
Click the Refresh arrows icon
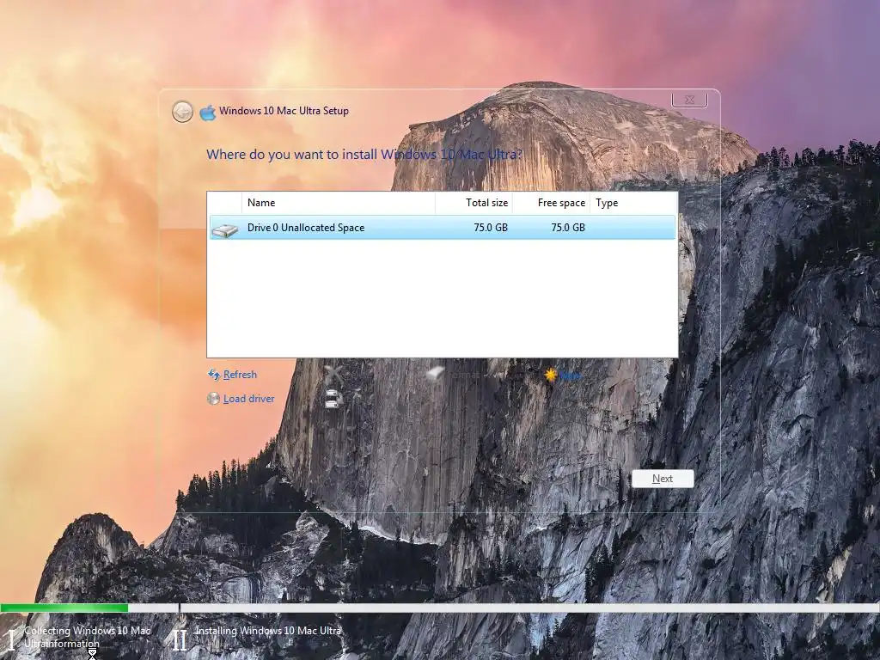click(x=214, y=375)
